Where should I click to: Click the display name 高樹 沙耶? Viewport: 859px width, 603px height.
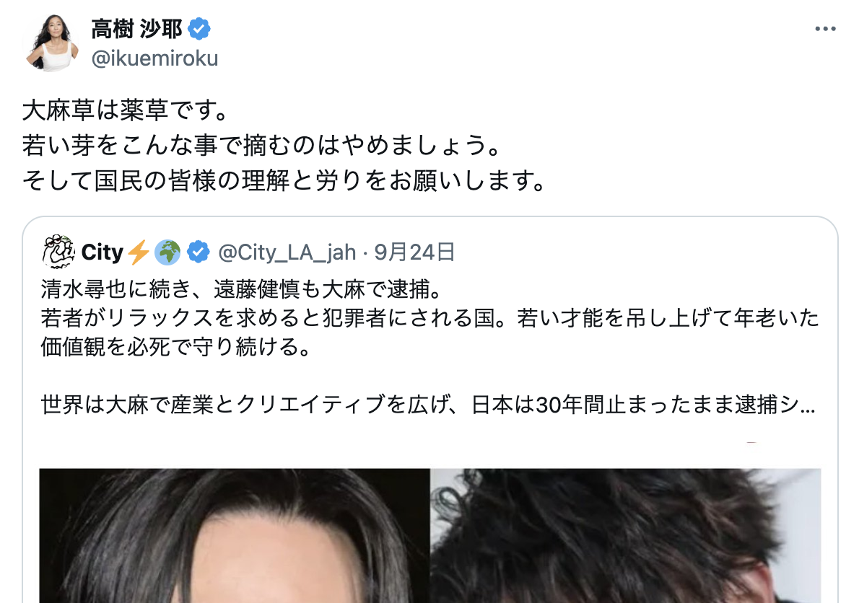pyautogui.click(x=136, y=29)
